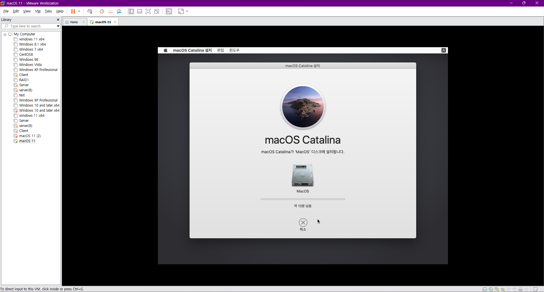Click the MacOS disk icon
This screenshot has width=544, height=292.
303,175
